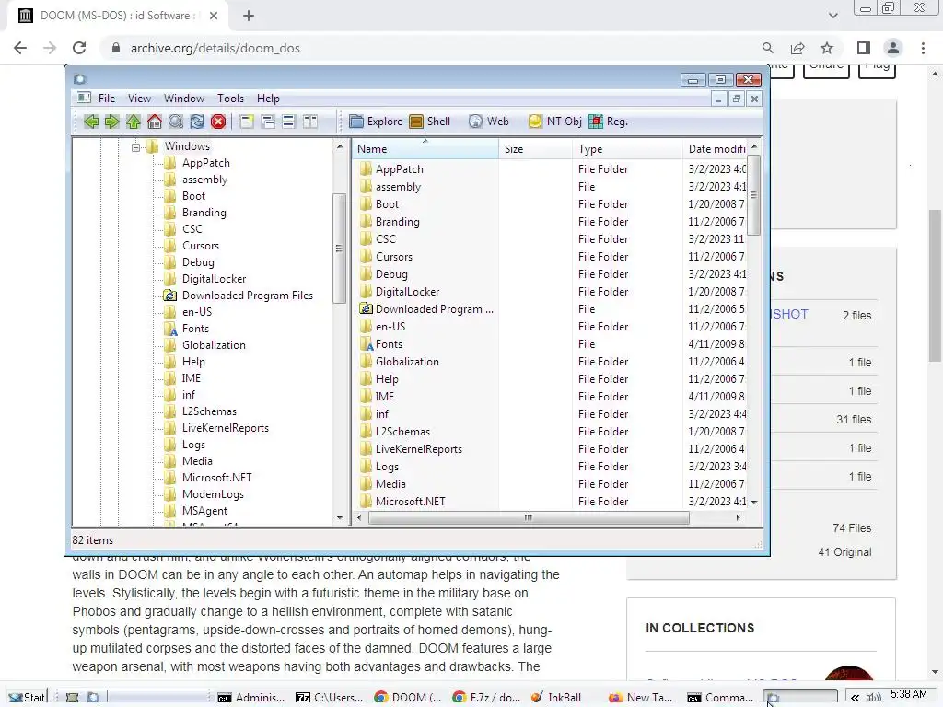Open the Reg. registry view from the toolbar
Viewport: 943px width, 707px height.
[x=608, y=122]
